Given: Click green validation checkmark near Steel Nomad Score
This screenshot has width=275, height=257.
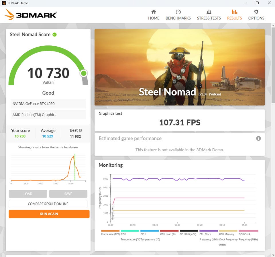Looking at the screenshot, I should (x=54, y=35).
